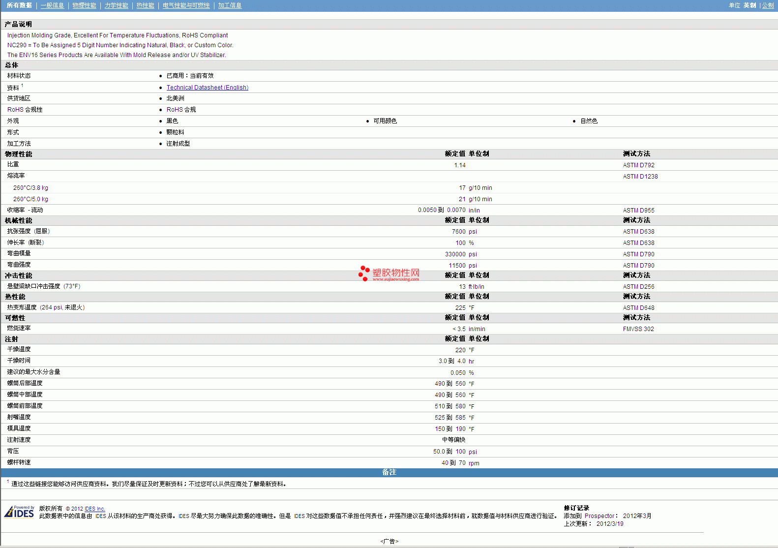Screen dimensions: 778x548
Task: Open Technical Datasheet (English) link
Action: [208, 88]
